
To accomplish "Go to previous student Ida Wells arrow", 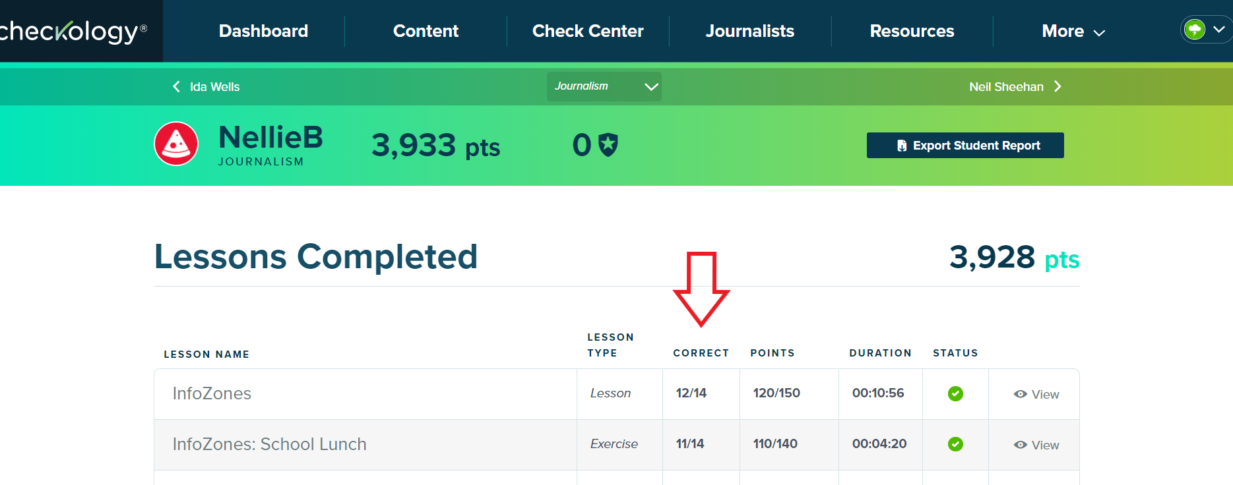I will 176,86.
